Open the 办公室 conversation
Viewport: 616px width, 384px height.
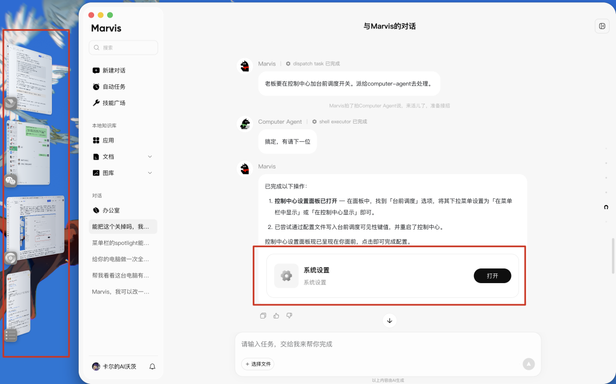click(x=106, y=210)
